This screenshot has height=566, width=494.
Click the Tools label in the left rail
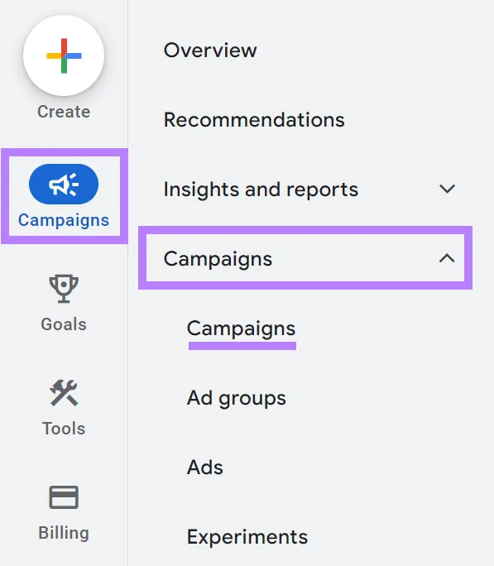[64, 429]
